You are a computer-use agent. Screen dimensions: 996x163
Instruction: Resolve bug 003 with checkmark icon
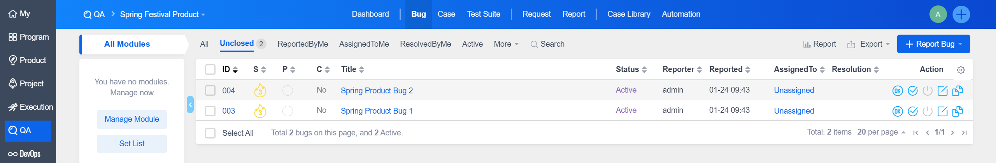[912, 111]
